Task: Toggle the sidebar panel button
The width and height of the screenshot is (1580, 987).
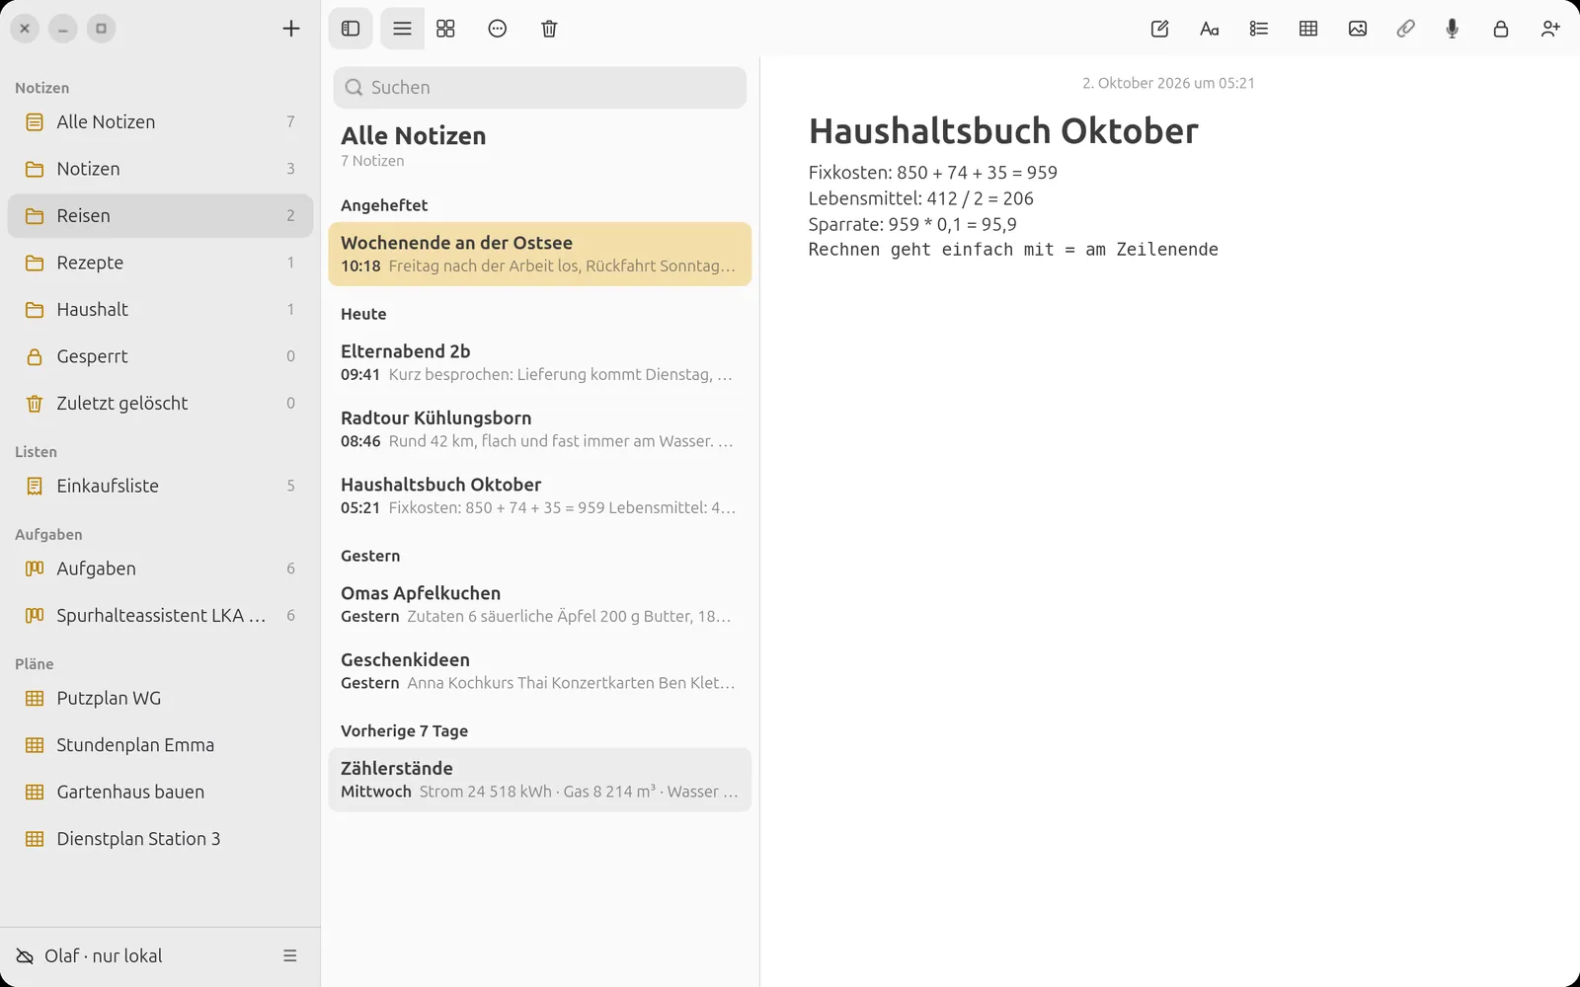Action: pyautogui.click(x=351, y=29)
